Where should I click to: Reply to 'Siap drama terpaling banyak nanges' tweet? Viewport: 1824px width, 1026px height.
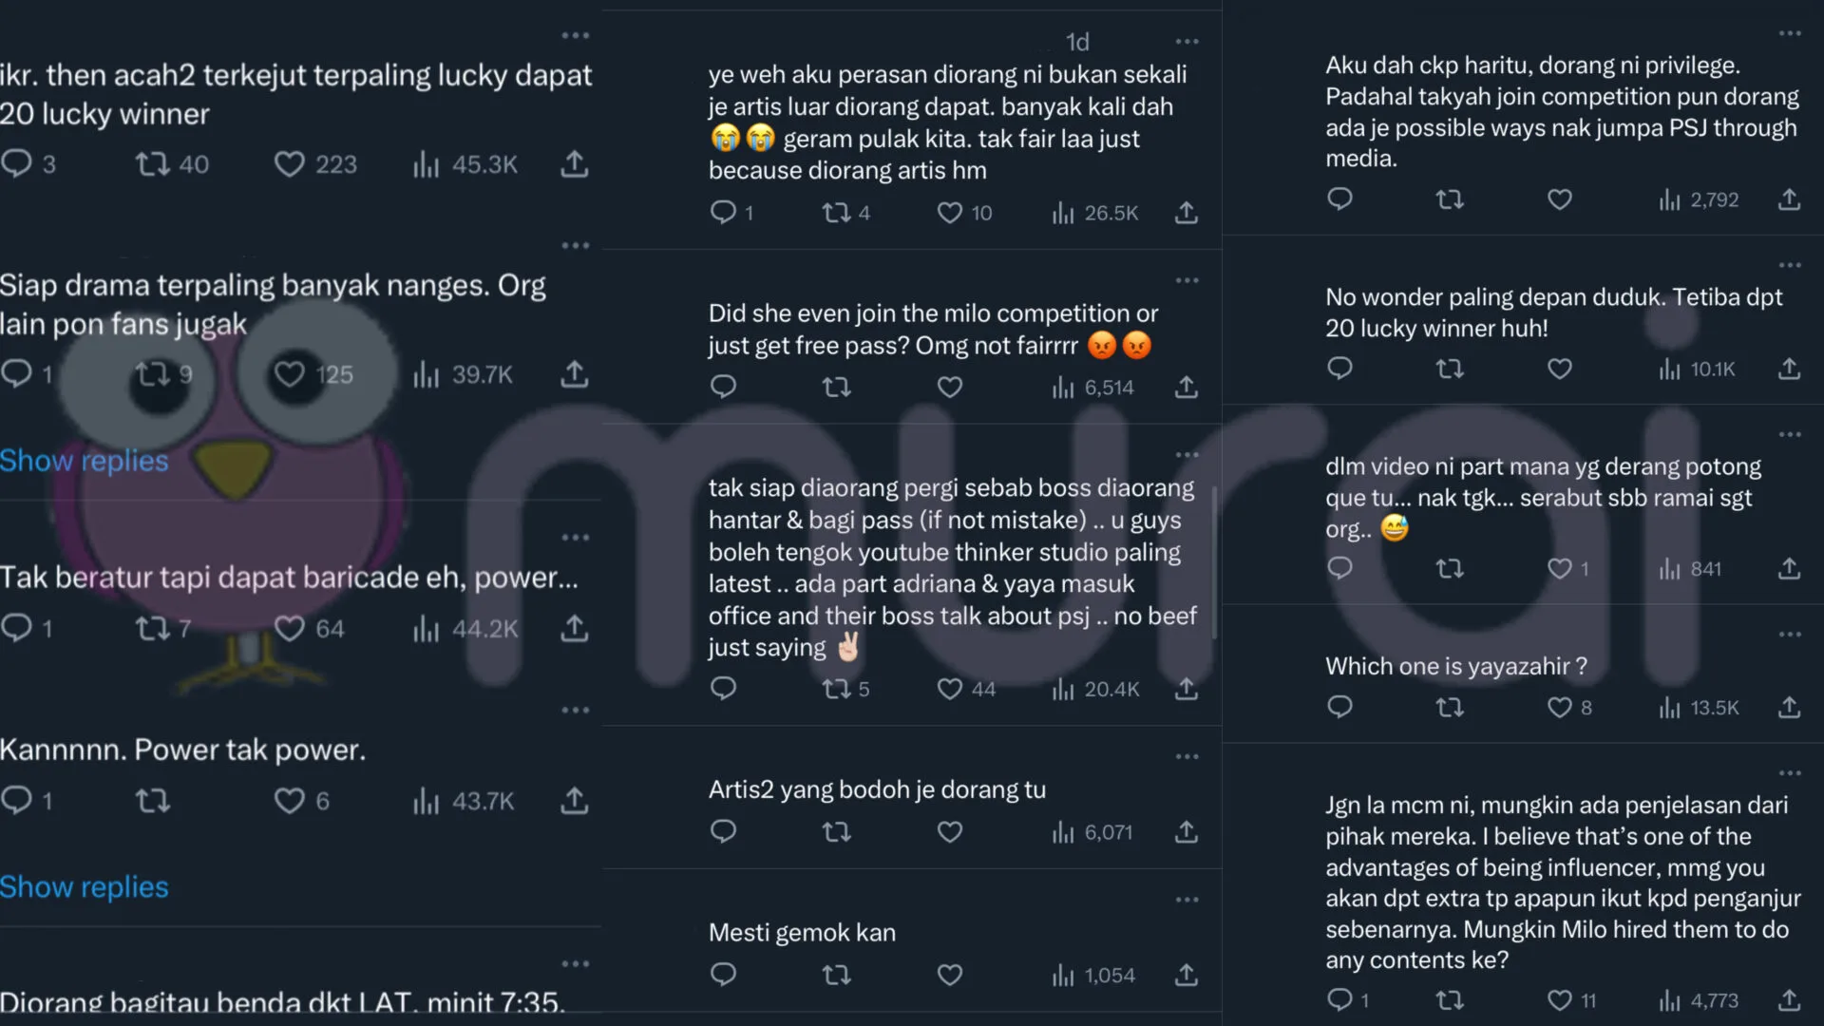point(16,373)
